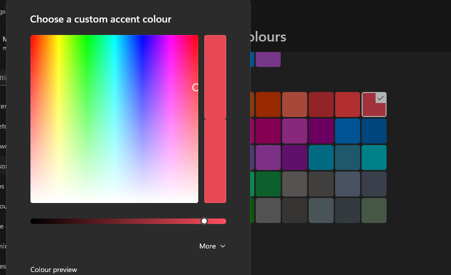The image size is (451, 275).
Task: Select the orchid purple accent swatch
Action: pos(295,131)
